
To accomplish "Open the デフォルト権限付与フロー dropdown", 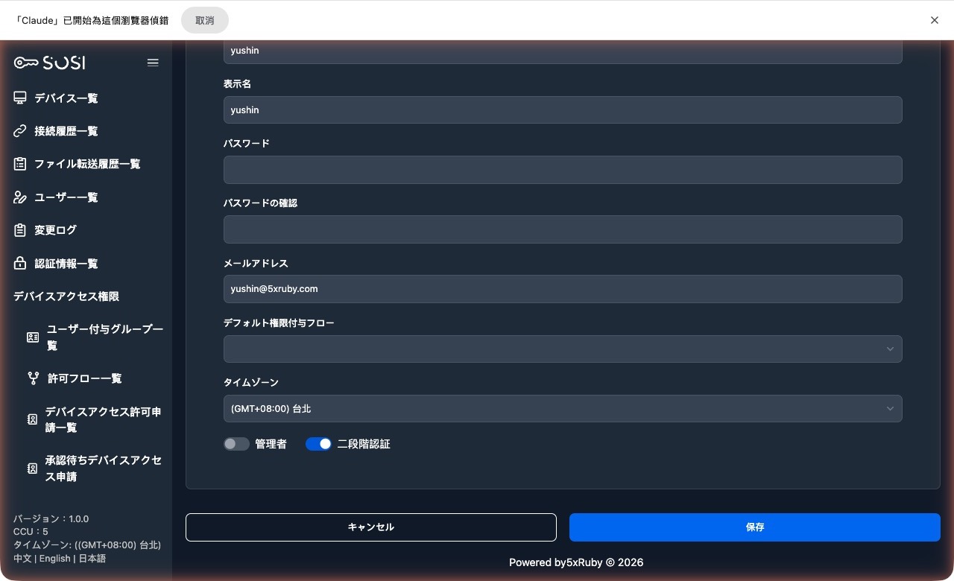I will (x=563, y=349).
